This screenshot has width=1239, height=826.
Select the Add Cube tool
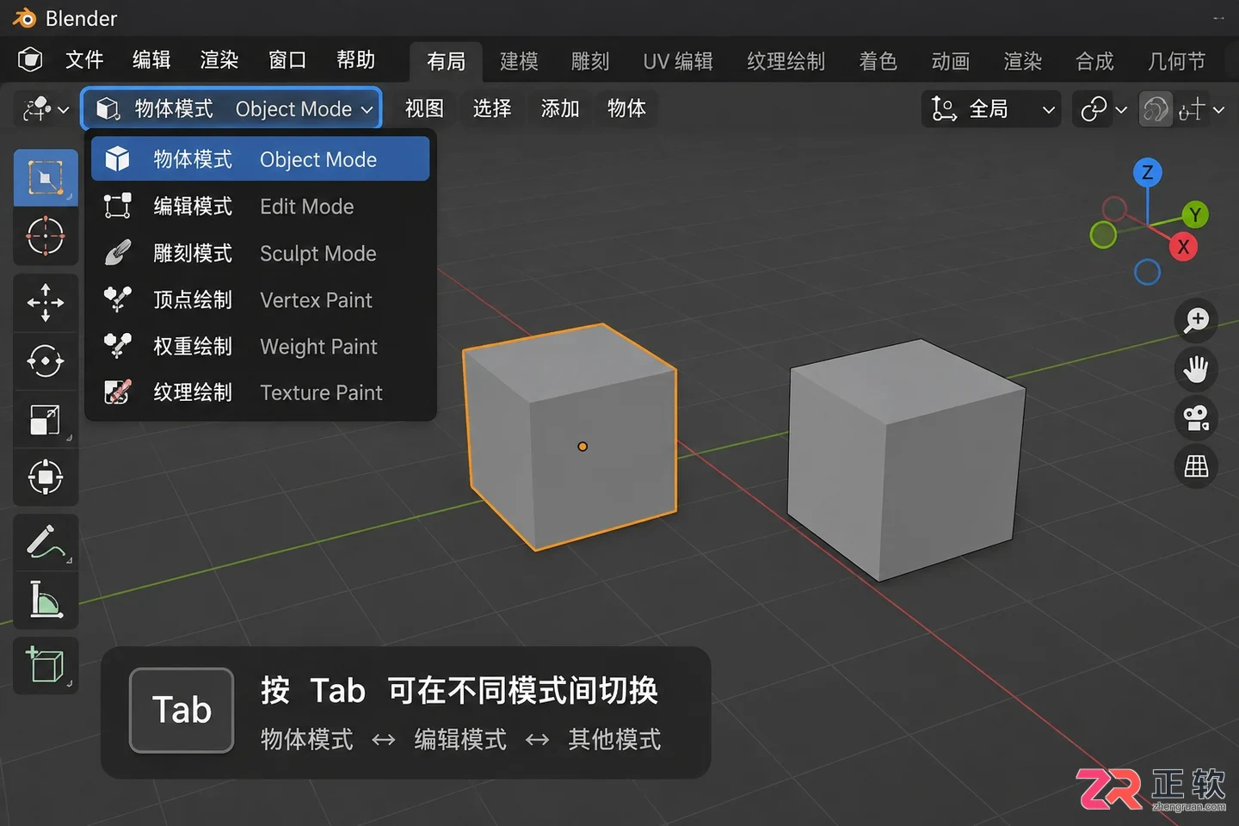click(46, 665)
